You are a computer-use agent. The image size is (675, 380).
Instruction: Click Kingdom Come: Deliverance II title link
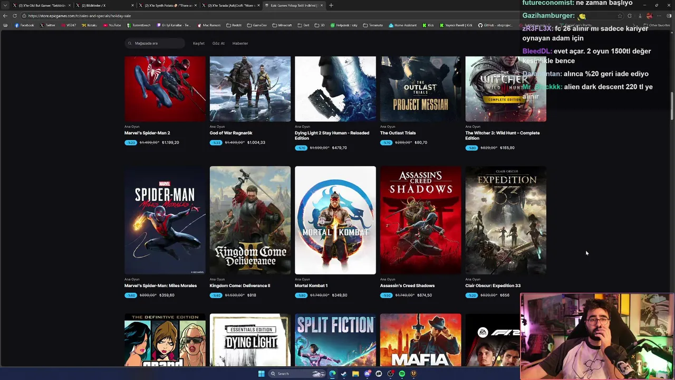click(x=240, y=286)
